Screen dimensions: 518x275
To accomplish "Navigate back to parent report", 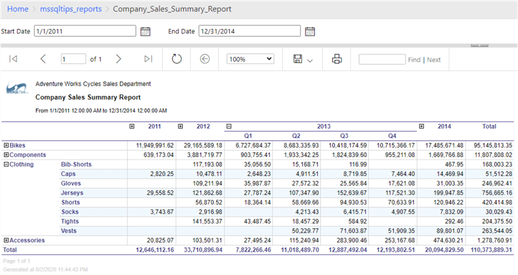I will click(x=205, y=59).
